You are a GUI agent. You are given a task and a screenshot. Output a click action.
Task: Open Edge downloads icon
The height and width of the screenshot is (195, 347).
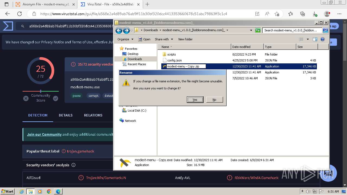pyautogui.click(x=315, y=14)
